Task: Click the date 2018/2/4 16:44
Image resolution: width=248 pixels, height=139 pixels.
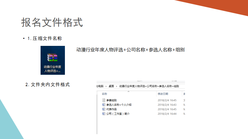Action: pyautogui.click(x=167, y=114)
